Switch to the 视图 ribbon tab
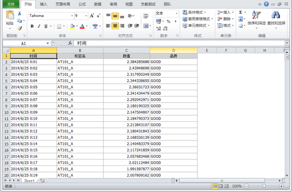Viewport: 292px width, 192px height. coord(129,4)
